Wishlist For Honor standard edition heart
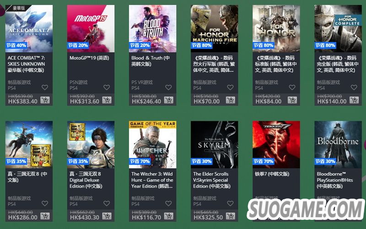The width and height of the screenshot is (366, 229). [x=292, y=87]
